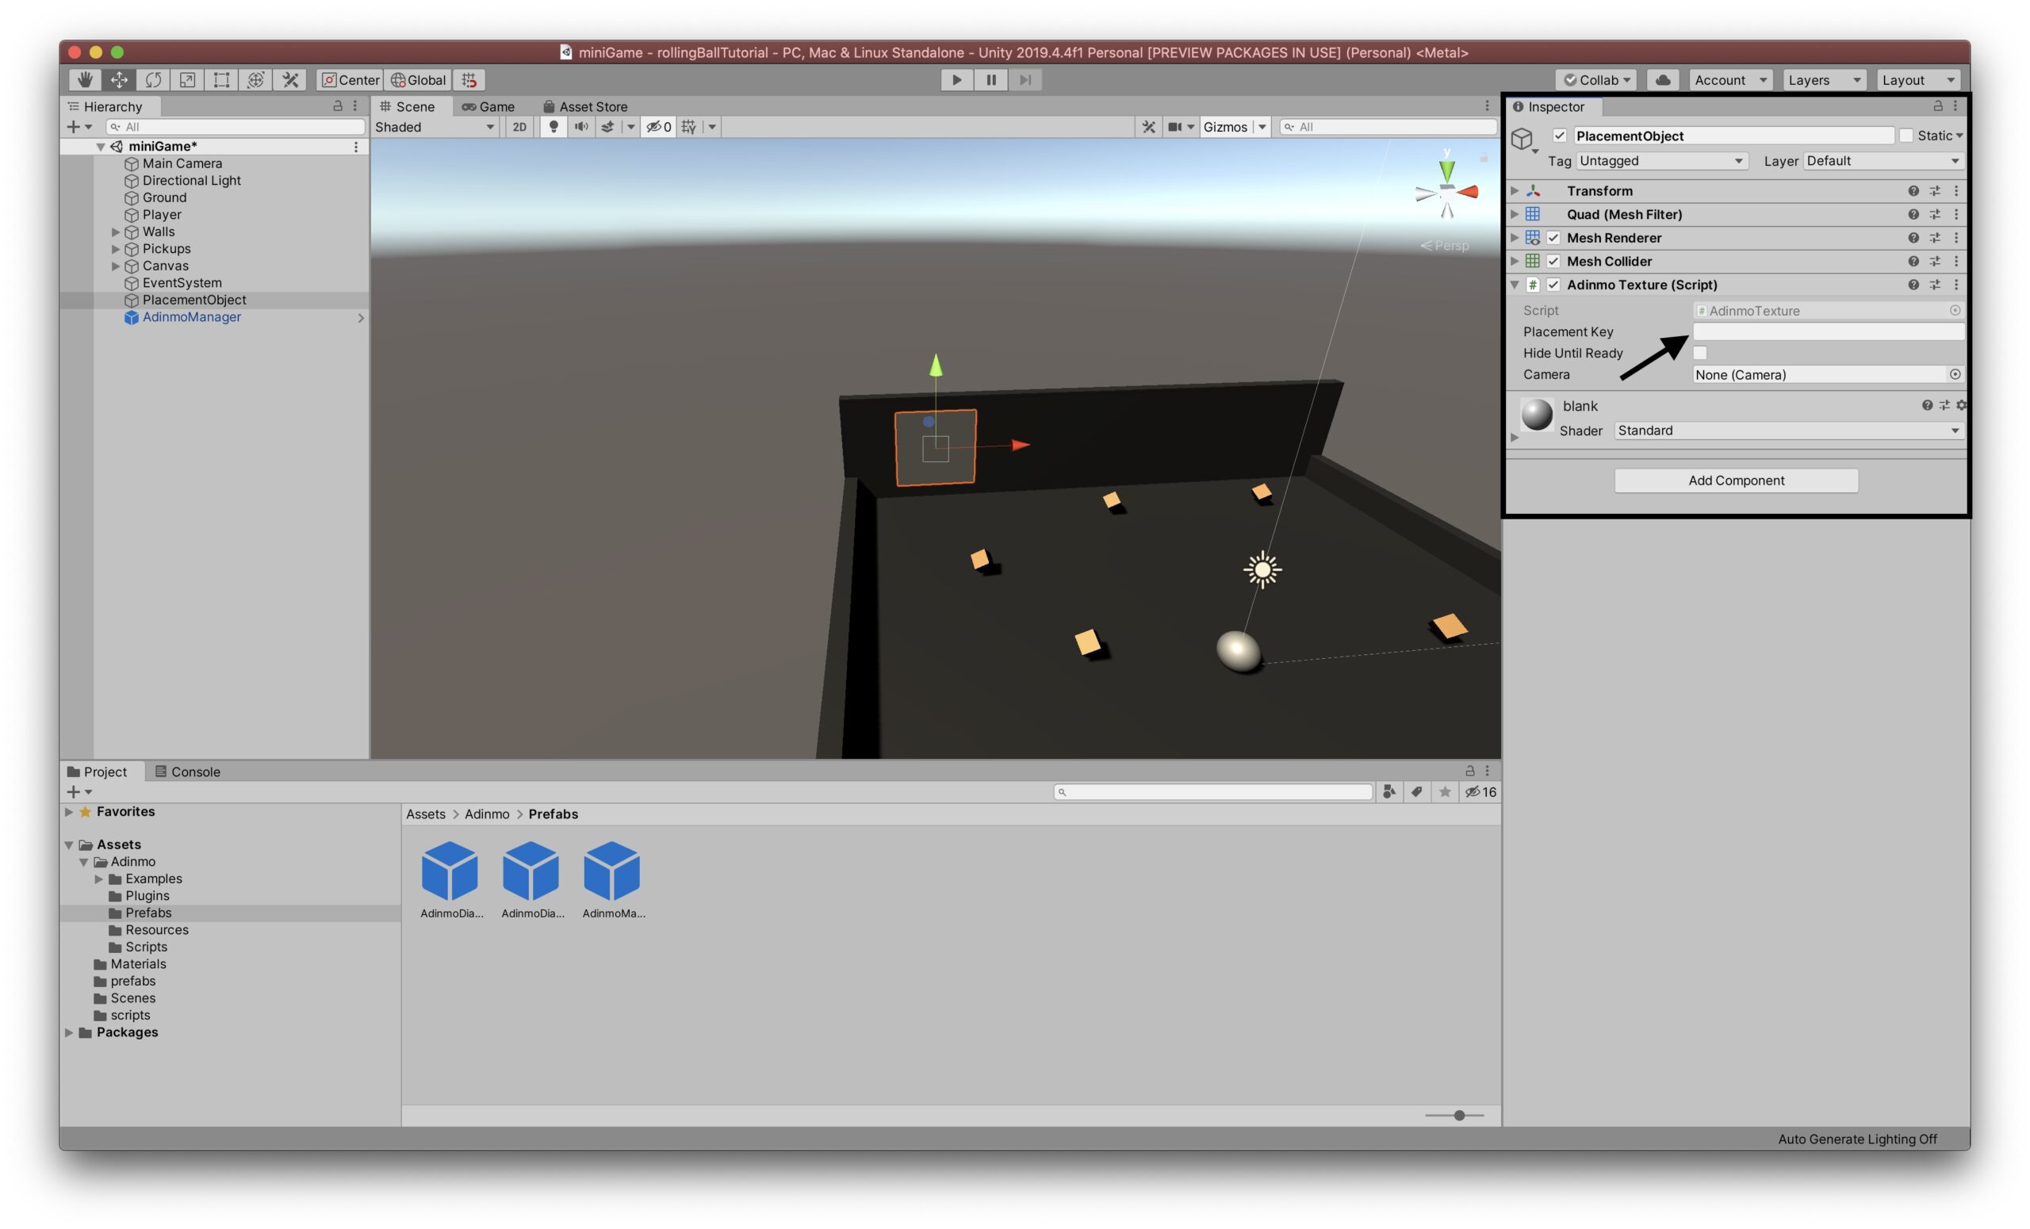Click the scene orientation gizmo
2030x1229 pixels.
[1446, 191]
